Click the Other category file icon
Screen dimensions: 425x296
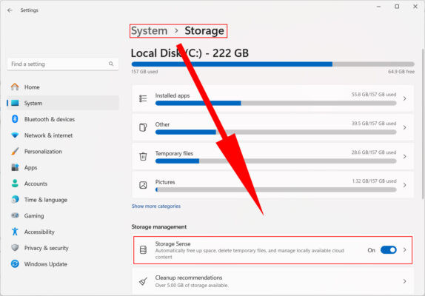pos(143,127)
